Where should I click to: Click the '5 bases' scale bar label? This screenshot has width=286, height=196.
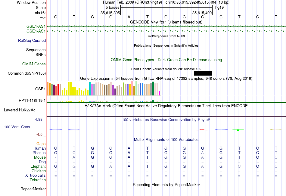pos(112,8)
